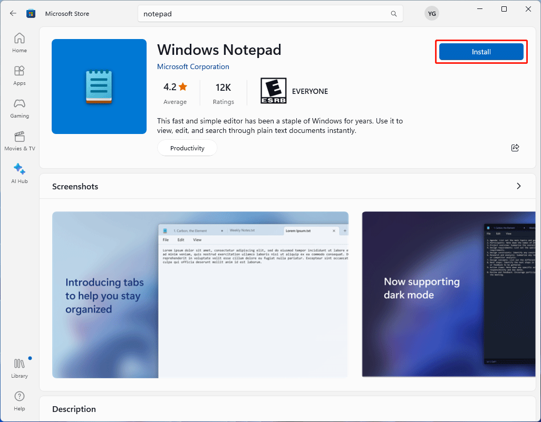Click the search magnifier in the search bar
Image resolution: width=541 pixels, height=422 pixels.
[393, 13]
